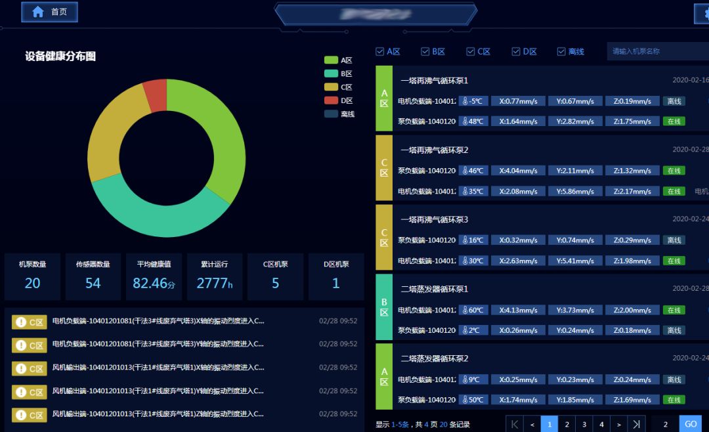Uncheck the 离线 filter checkbox
This screenshot has width=709, height=432.
561,52
